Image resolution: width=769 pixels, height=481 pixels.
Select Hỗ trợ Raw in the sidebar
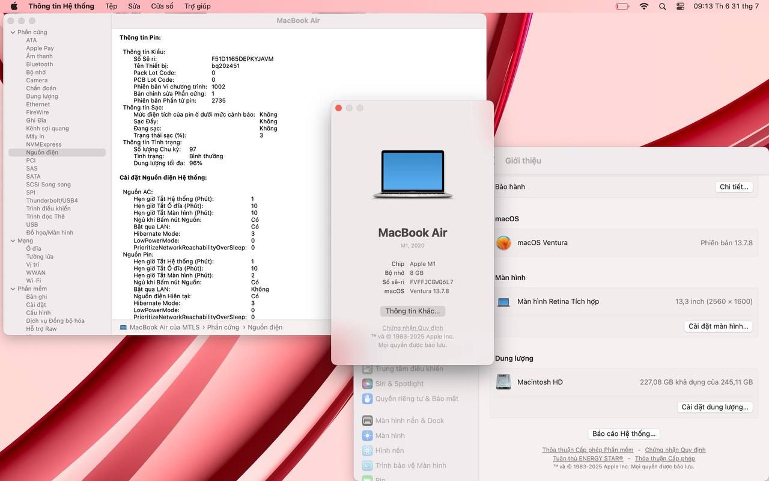click(x=41, y=329)
